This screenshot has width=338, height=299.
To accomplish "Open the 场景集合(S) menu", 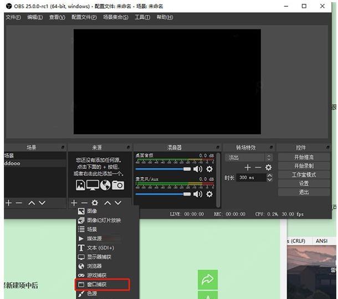I will coord(116,17).
